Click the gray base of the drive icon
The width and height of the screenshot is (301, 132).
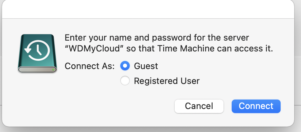(37, 69)
